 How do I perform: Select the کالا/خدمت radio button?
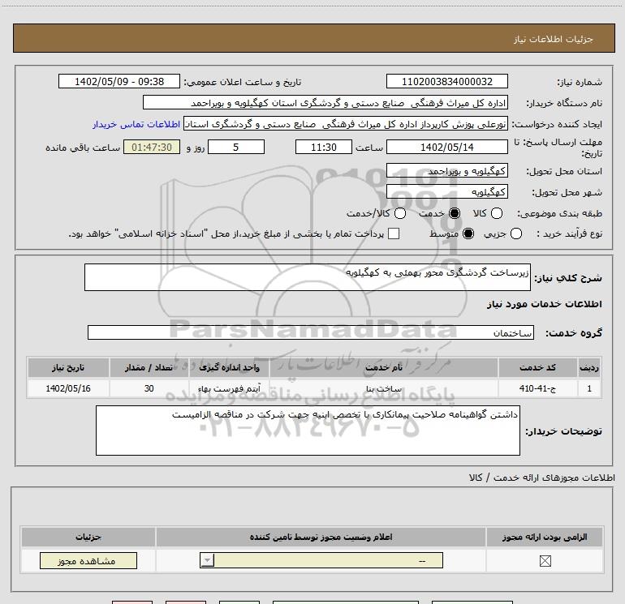coord(400,213)
